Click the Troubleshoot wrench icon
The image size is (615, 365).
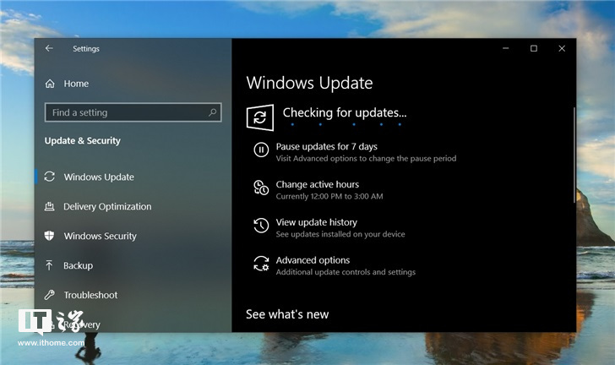coord(49,295)
